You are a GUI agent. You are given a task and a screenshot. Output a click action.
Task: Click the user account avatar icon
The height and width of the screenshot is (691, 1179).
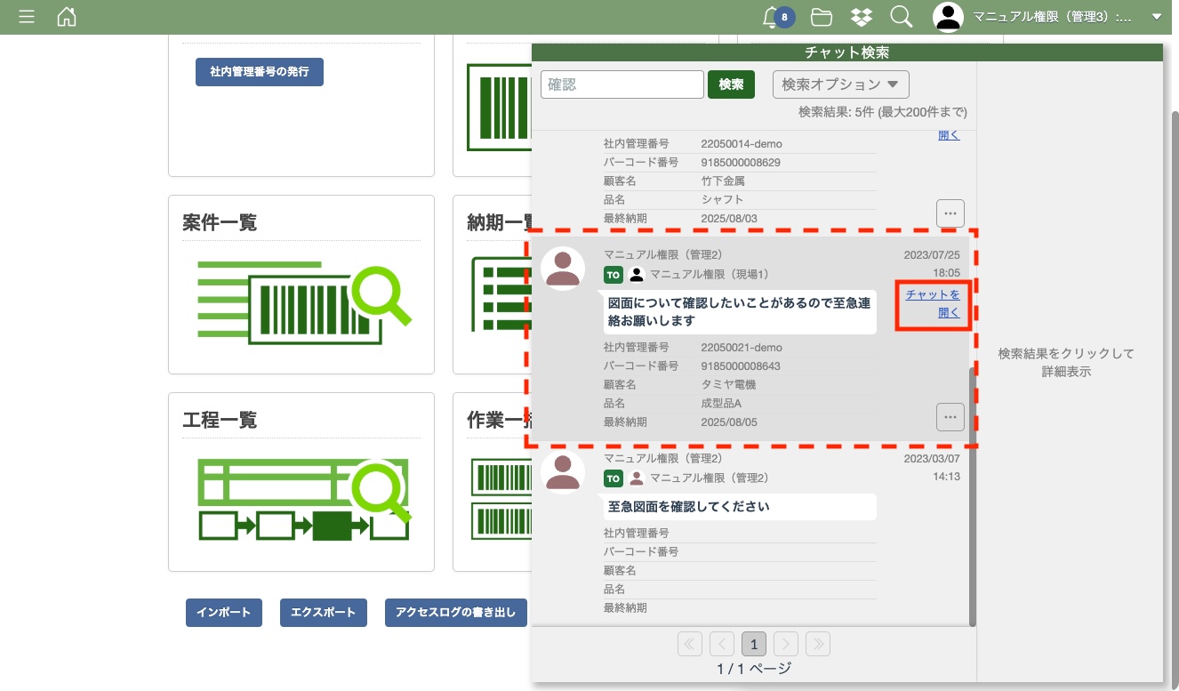tap(949, 17)
